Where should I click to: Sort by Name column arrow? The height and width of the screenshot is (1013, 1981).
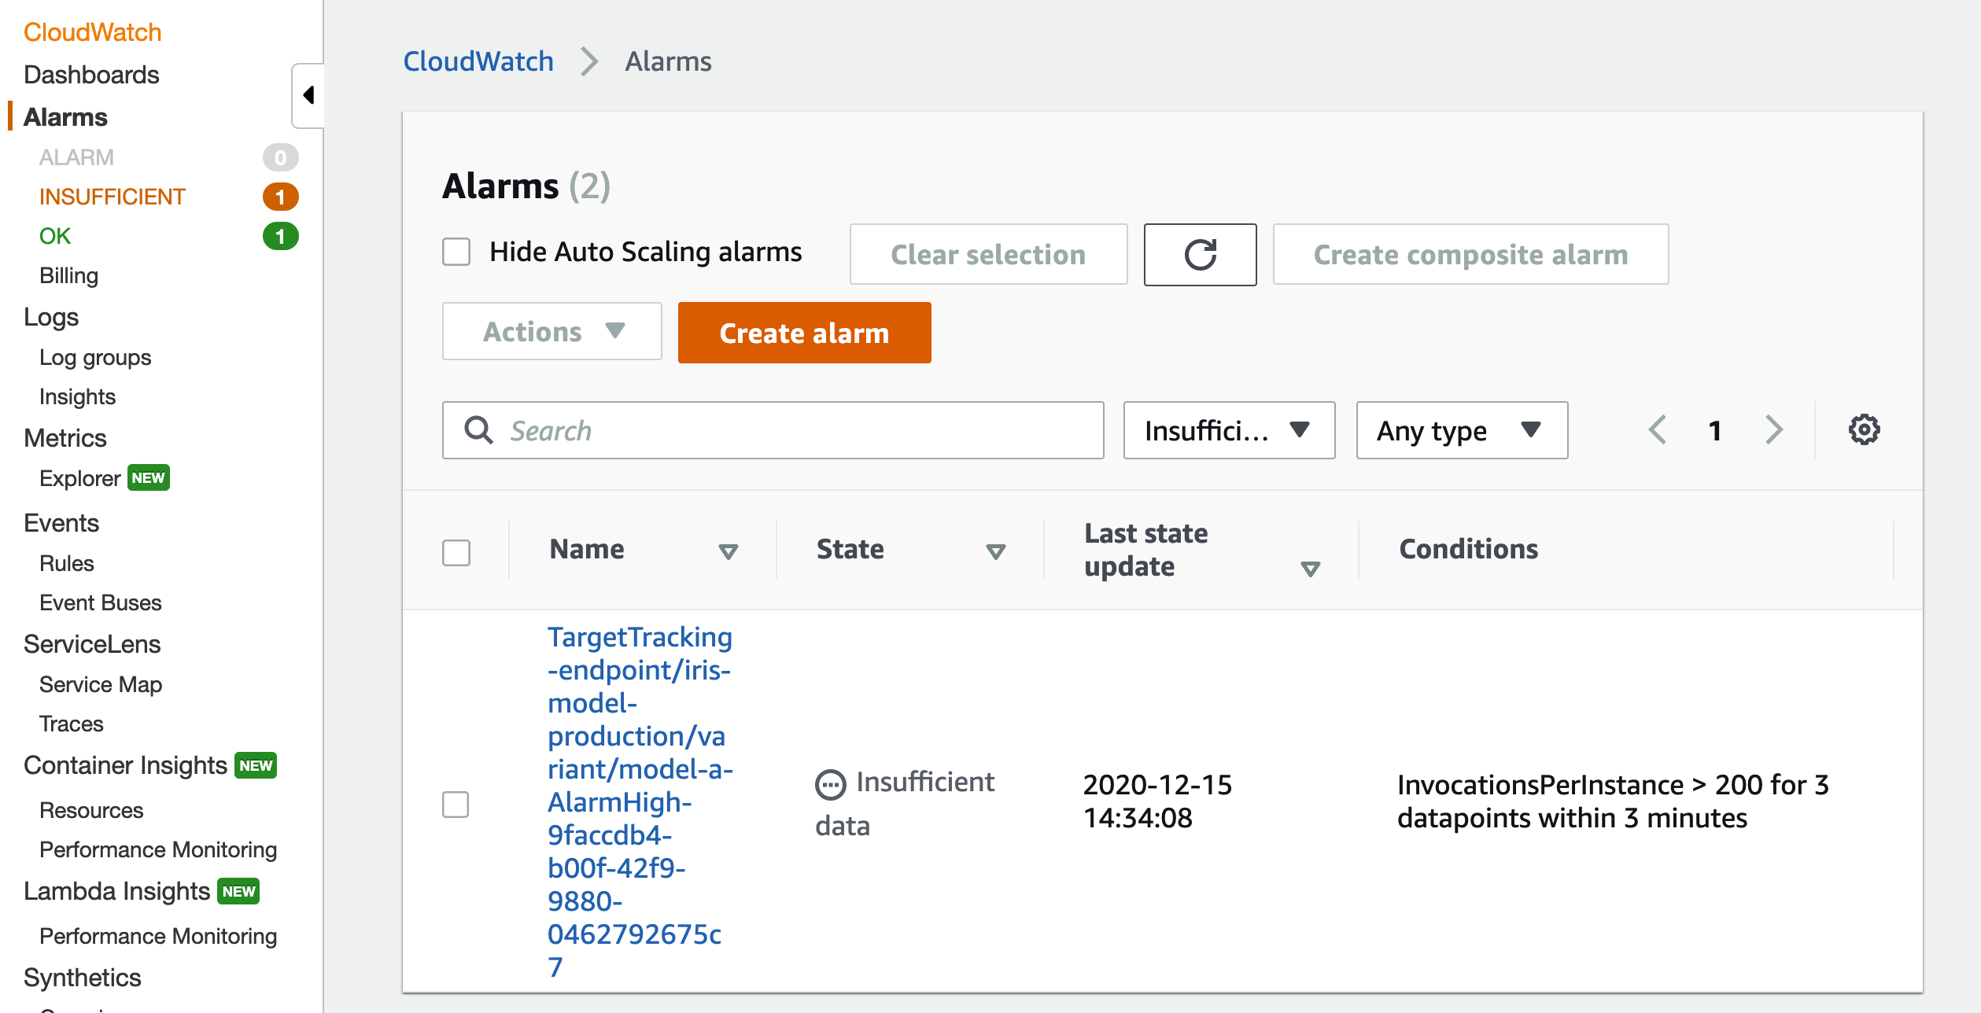(x=728, y=551)
